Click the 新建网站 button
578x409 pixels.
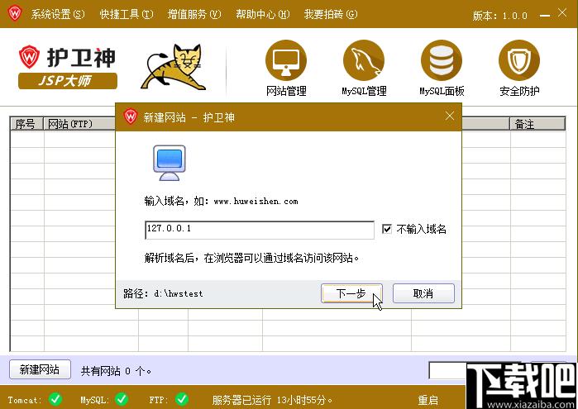40,369
